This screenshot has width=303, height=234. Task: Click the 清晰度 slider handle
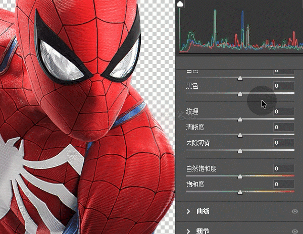[240, 135]
